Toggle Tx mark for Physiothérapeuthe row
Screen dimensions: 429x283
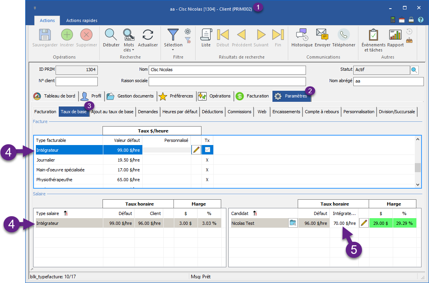coord(207,180)
